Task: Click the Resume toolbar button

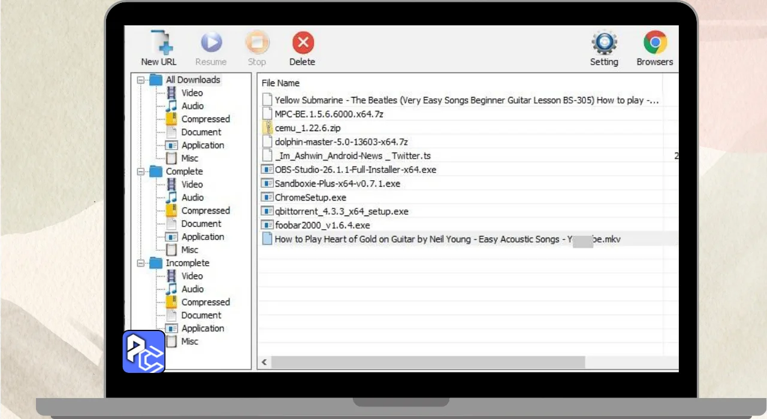Action: coord(211,48)
